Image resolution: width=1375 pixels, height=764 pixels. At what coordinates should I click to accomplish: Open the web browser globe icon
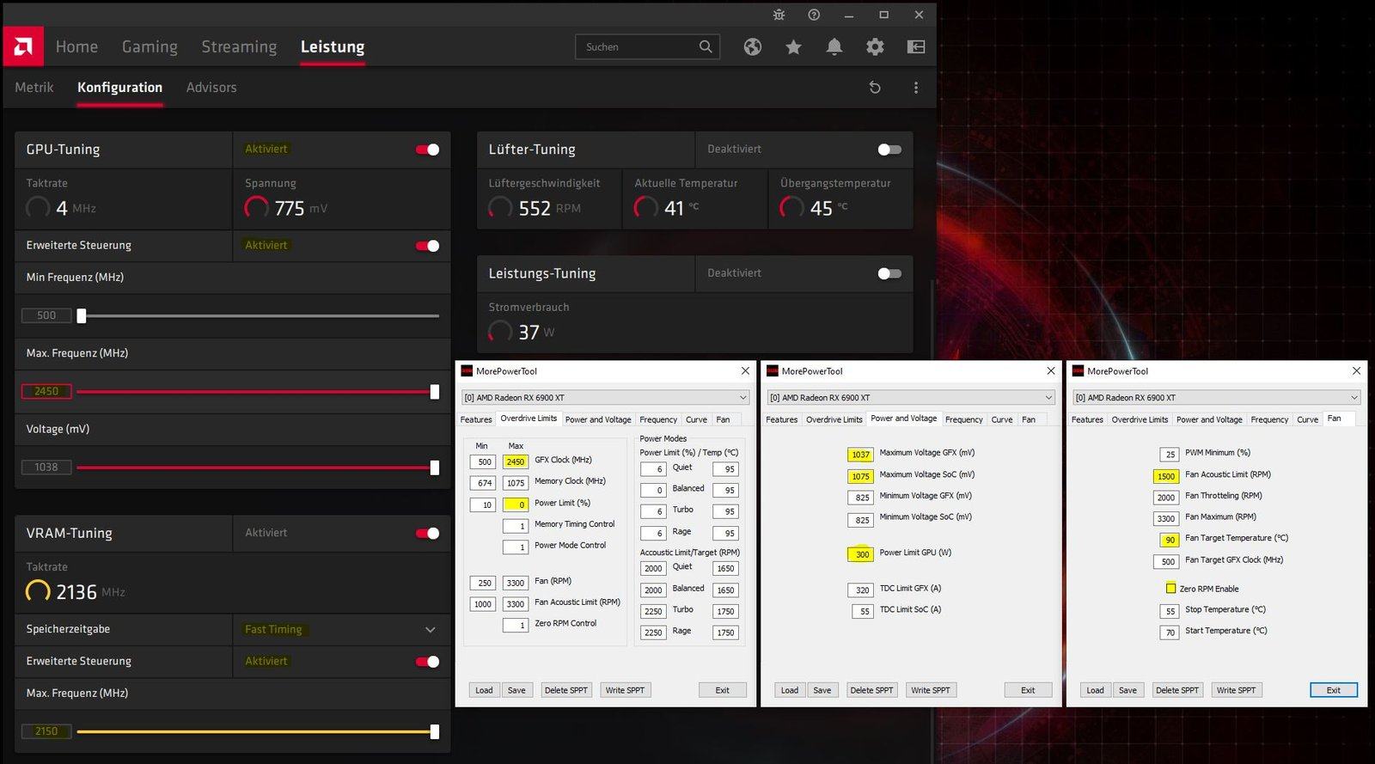(753, 46)
